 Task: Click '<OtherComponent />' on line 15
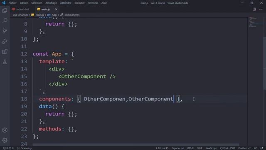(87, 76)
